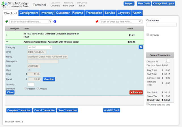Switch to the Transaction tab

[94, 13]
